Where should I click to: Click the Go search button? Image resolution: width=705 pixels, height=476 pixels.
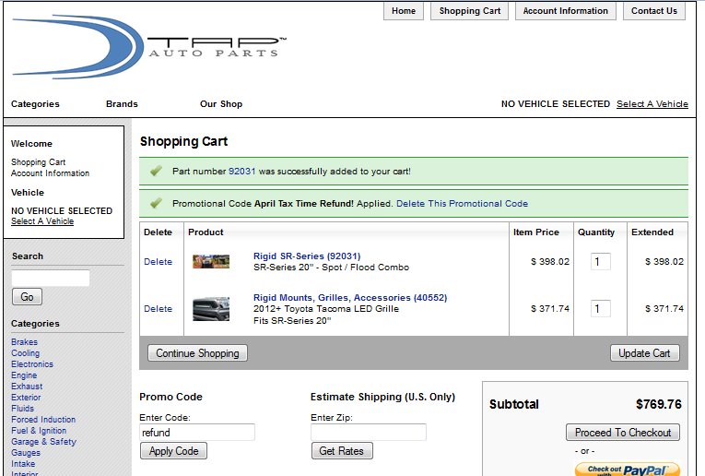[x=27, y=296]
